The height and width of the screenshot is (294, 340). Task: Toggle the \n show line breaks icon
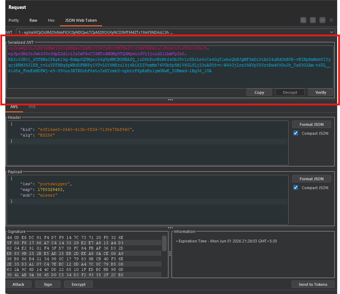coord(322,20)
